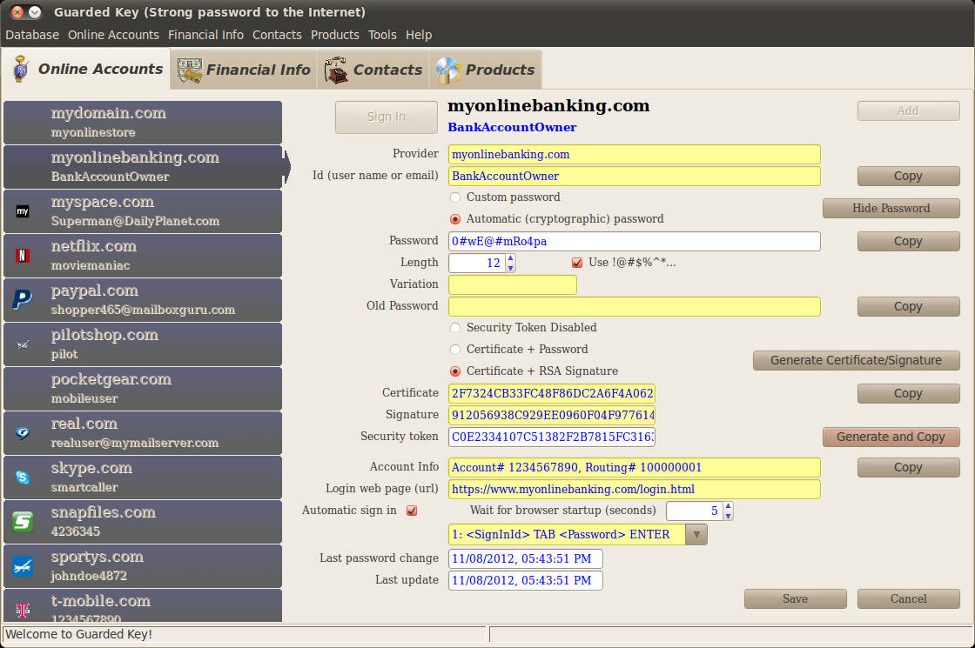This screenshot has width=975, height=648.
Task: Select the pocketgear.com mobileuser account
Action: point(143,388)
